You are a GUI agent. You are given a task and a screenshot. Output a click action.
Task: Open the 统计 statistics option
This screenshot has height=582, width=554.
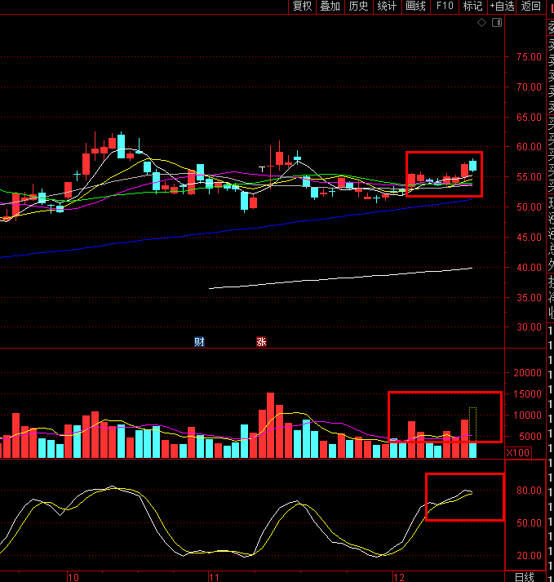point(388,7)
